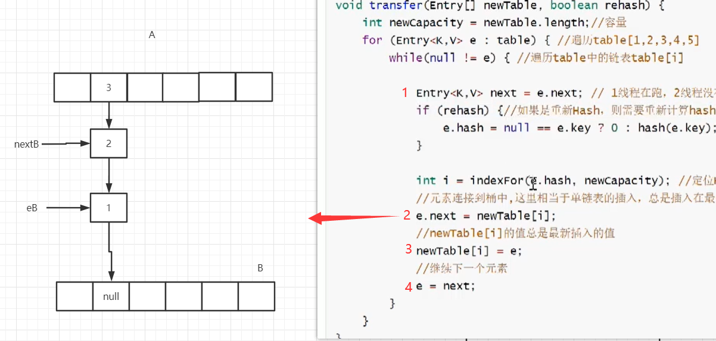Viewport: 716px width, 341px height.
Task: Click the "e = next;" statement
Action: pyautogui.click(x=446, y=286)
